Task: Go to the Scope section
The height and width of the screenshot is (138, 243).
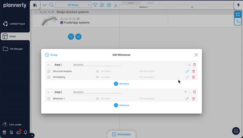Action: [x=15, y=36]
